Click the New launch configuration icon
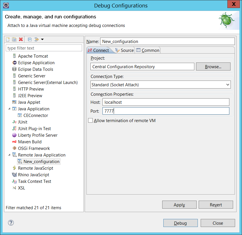This screenshot has height=235, width=242. (x=8, y=40)
